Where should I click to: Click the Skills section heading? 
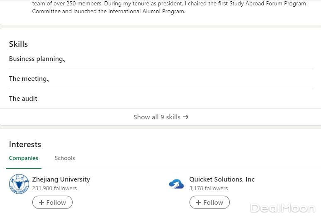(18, 44)
